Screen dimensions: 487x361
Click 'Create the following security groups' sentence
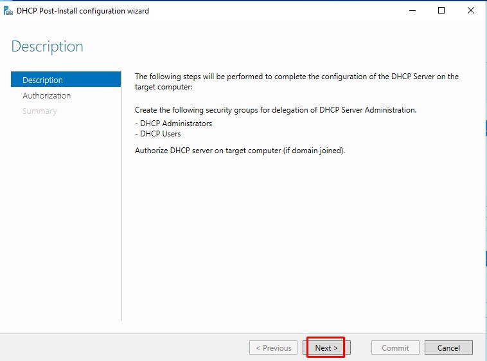pyautogui.click(x=276, y=110)
